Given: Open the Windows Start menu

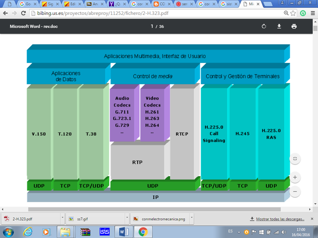Looking at the screenshot, I should 8,232.
